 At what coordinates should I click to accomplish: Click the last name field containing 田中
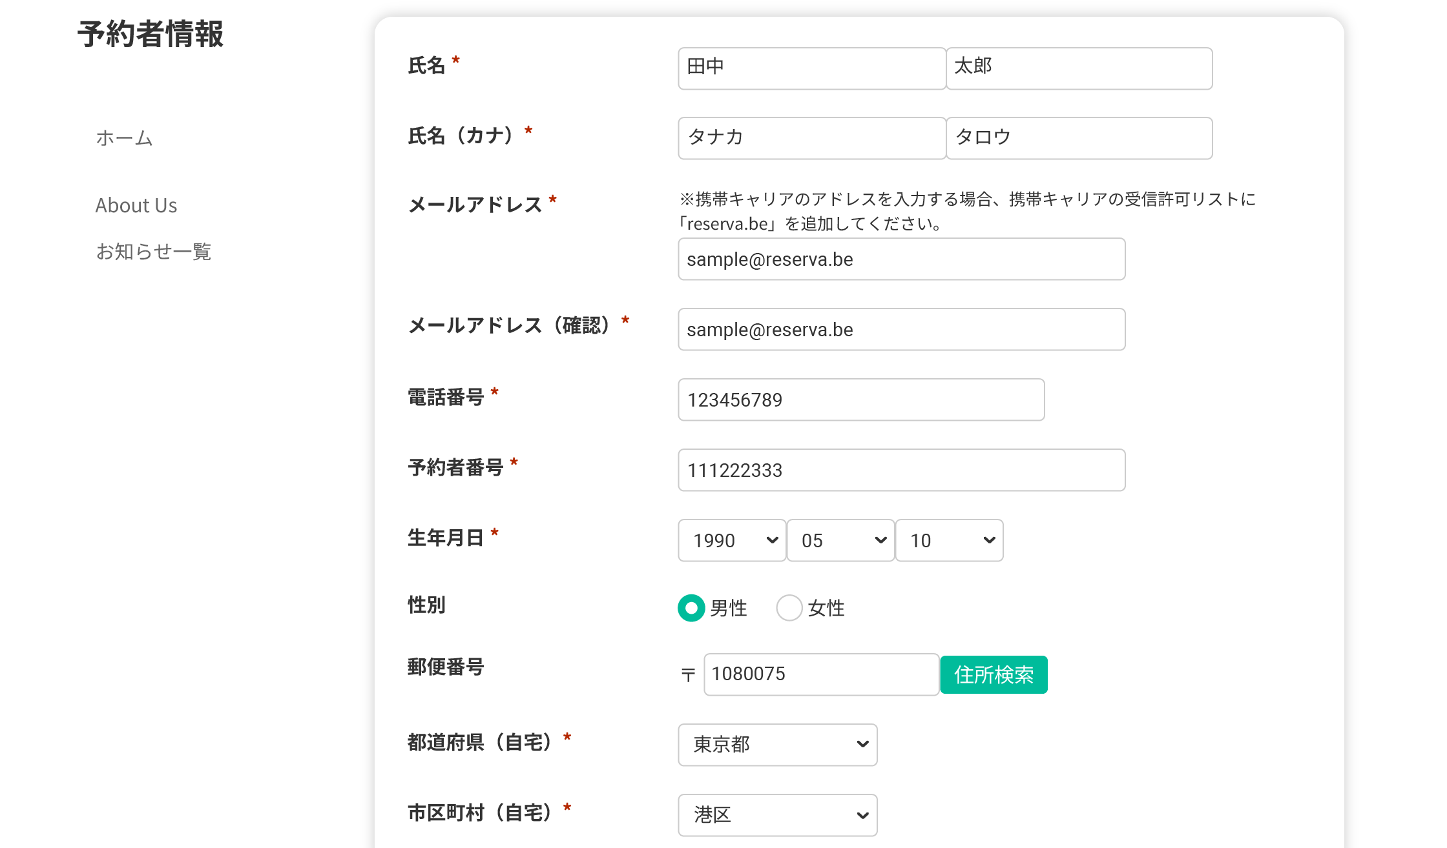click(811, 68)
